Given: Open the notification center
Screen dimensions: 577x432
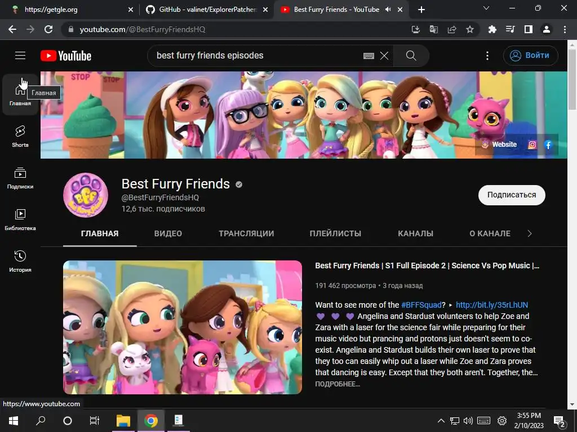Looking at the screenshot, I should point(560,421).
